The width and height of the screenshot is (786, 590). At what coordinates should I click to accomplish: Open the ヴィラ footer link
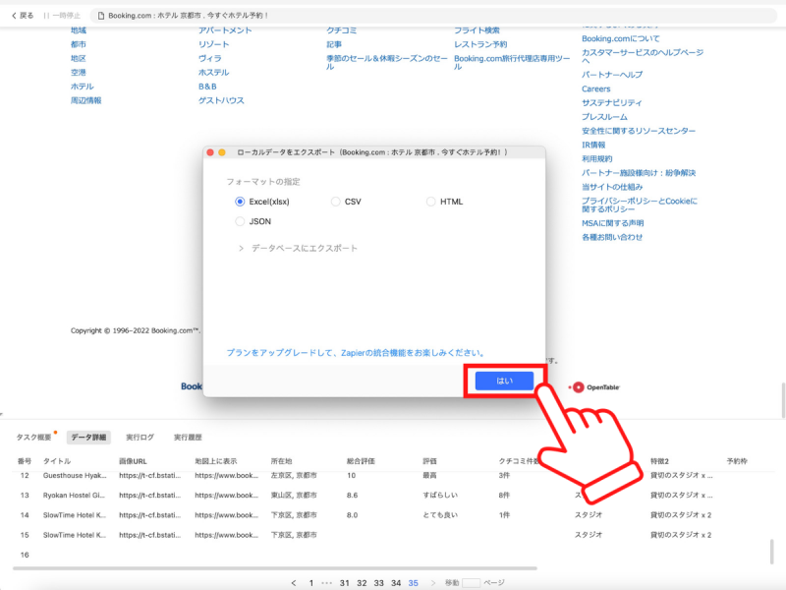tap(209, 59)
